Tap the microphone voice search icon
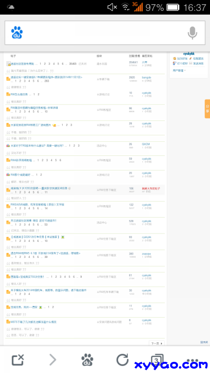 click(192, 33)
